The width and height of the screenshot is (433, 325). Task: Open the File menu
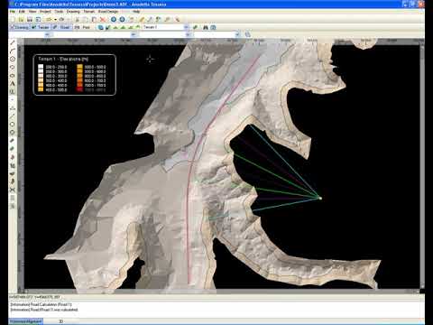13,12
